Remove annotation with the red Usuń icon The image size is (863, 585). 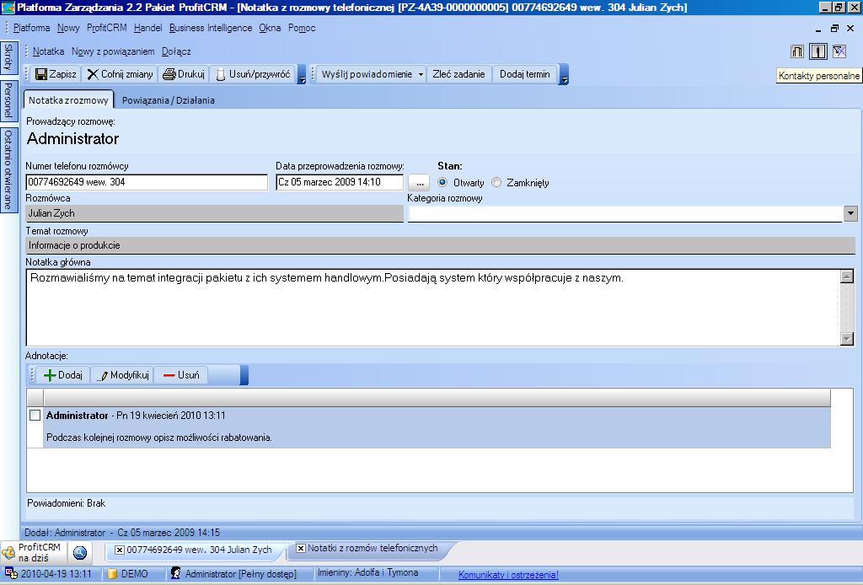tap(169, 375)
